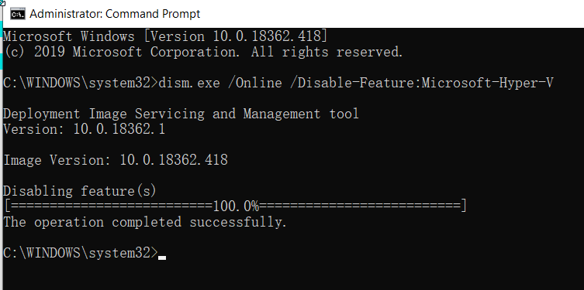Viewport: 584px width, 290px height.
Task: Click the empty title bar area right of title
Action: (x=391, y=14)
